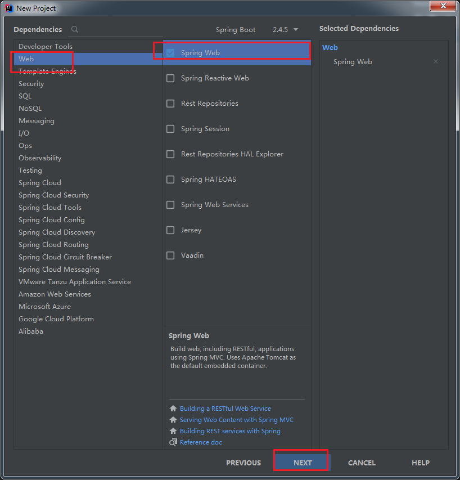Click the IntelliJ icon in the title bar

point(9,8)
